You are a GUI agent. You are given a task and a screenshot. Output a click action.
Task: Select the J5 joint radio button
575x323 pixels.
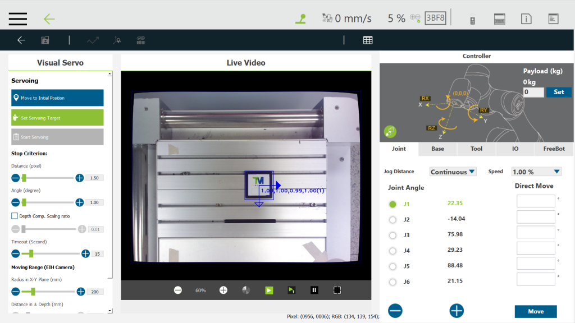[x=393, y=266]
